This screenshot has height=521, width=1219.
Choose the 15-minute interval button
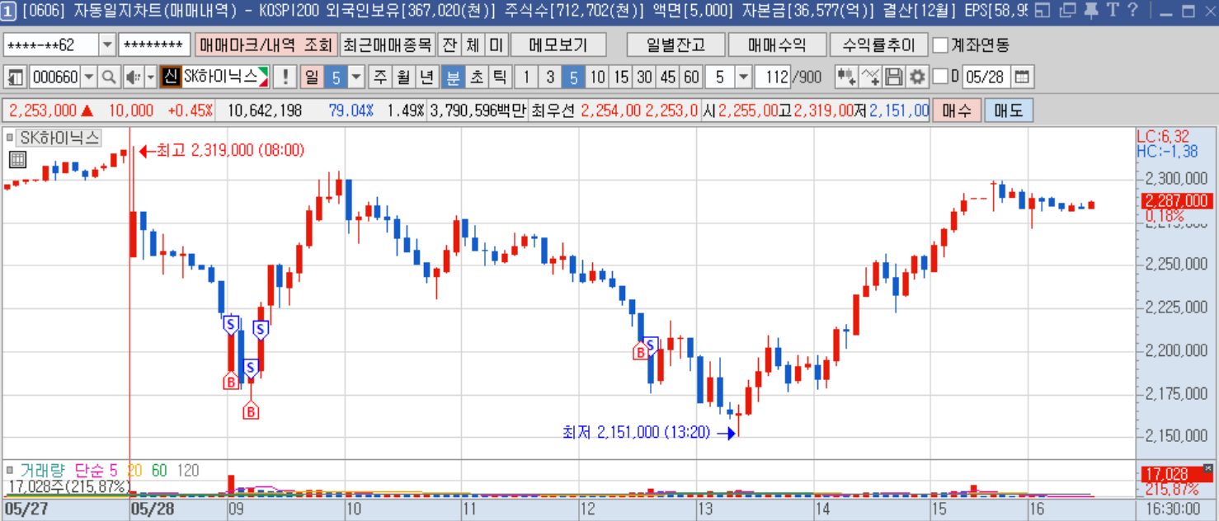click(621, 77)
